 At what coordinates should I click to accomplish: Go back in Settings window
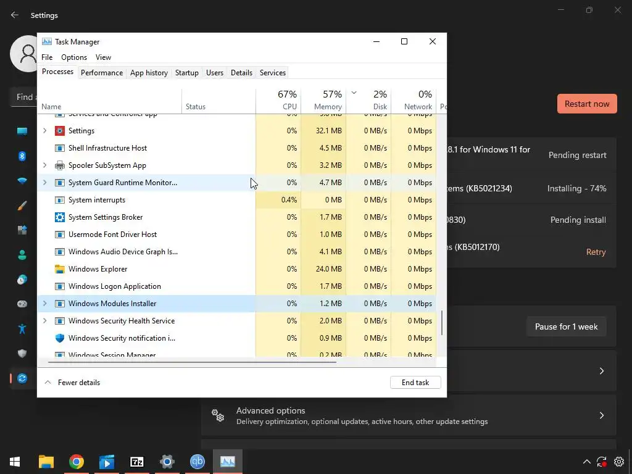pos(15,15)
